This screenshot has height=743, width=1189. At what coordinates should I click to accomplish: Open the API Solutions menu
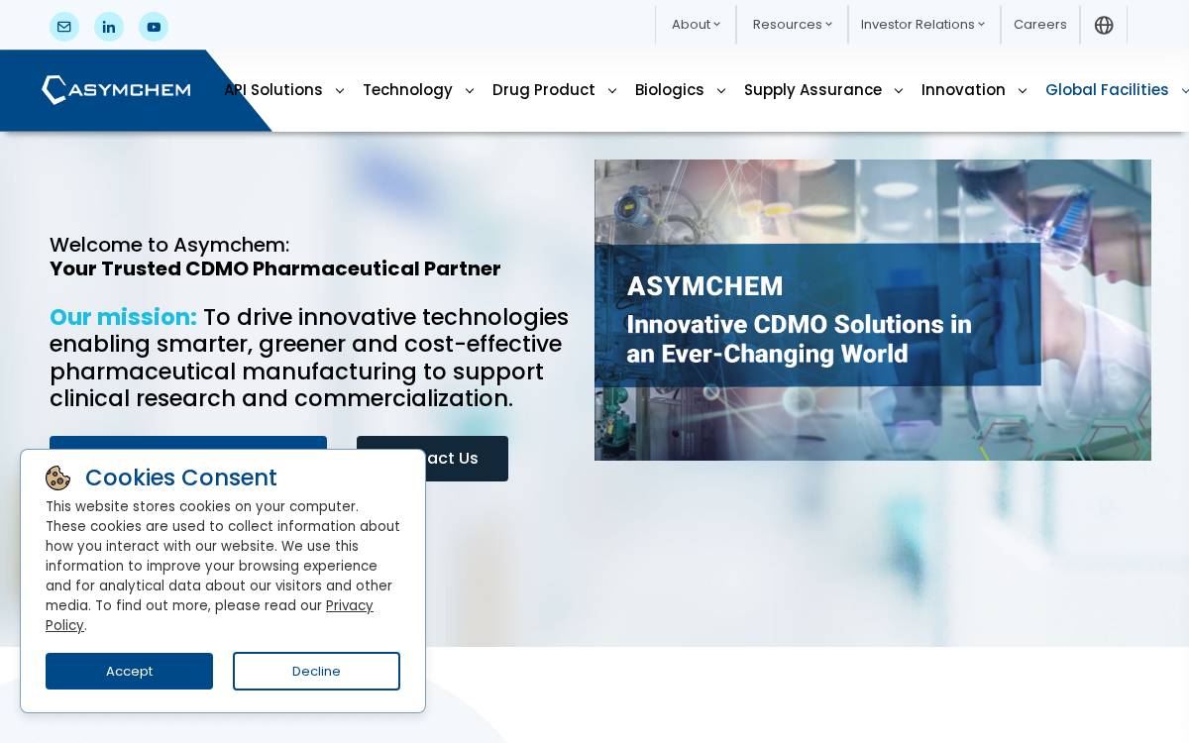pos(273,90)
